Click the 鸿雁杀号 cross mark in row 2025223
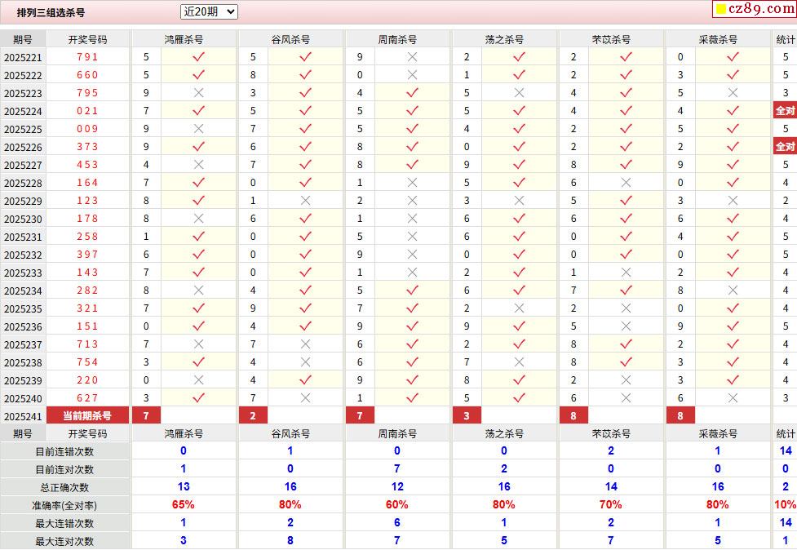797x550 pixels. pyautogui.click(x=199, y=93)
